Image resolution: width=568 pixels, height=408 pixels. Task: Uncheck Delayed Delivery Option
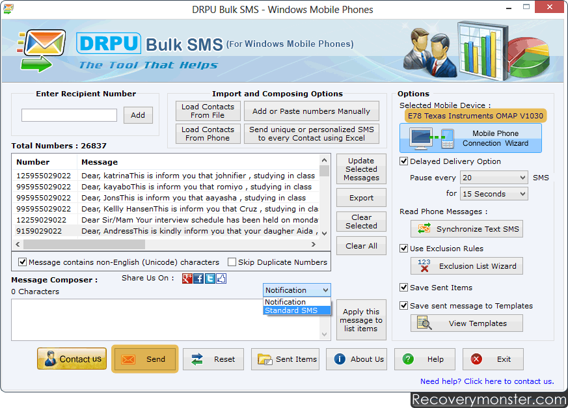[x=403, y=161]
